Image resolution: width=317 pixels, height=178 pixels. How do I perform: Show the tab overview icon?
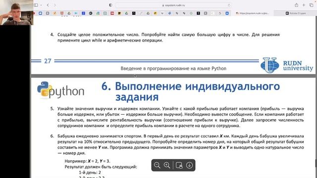[312, 5]
